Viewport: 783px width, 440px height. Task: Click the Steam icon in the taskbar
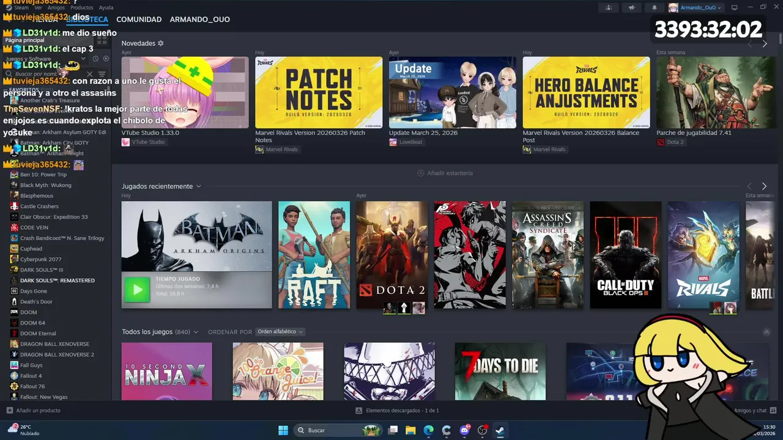pos(500,430)
